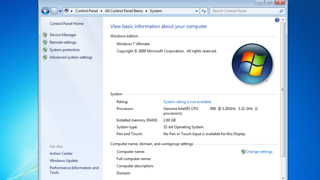Image resolution: width=320 pixels, height=180 pixels.
Task: Select the All Control Panel Items breadcrumb
Action: [124, 11]
